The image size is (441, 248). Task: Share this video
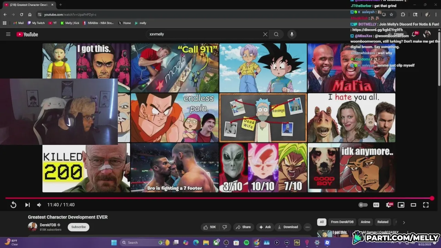[243, 227]
